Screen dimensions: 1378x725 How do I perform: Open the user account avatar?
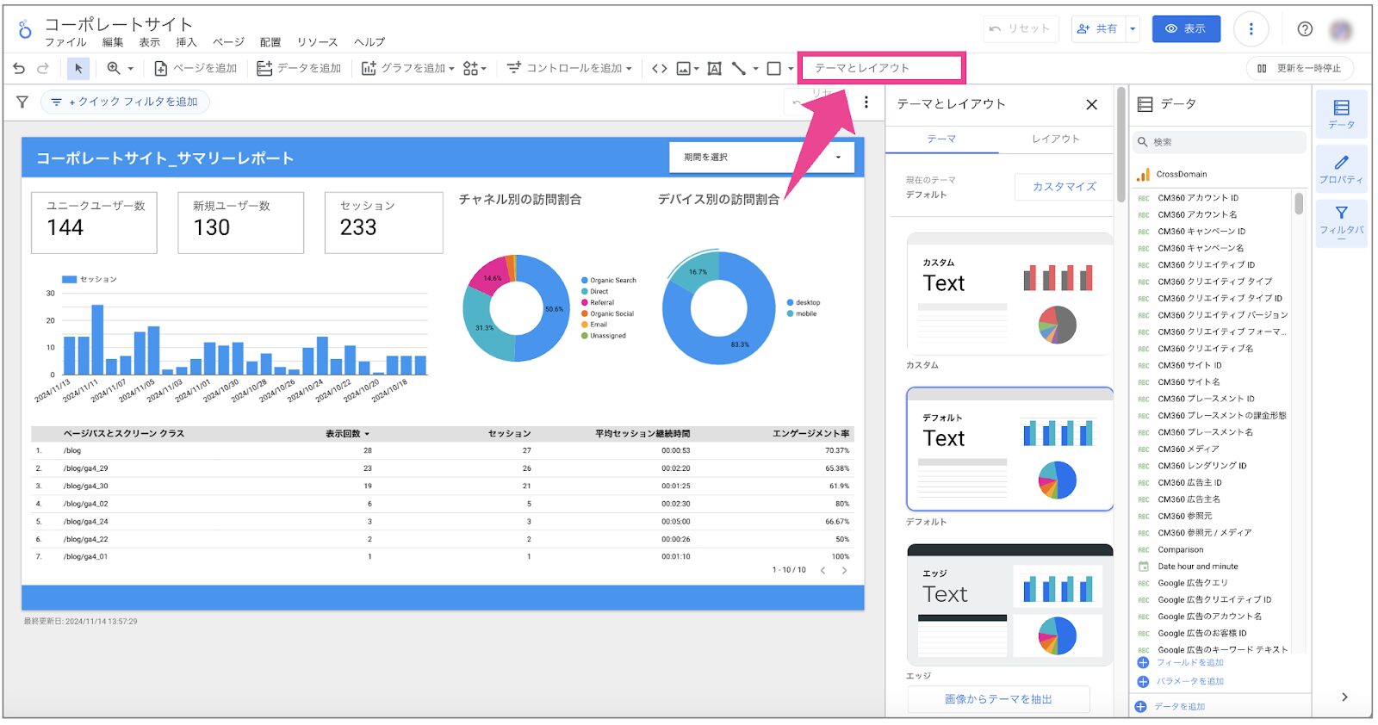[x=1341, y=30]
